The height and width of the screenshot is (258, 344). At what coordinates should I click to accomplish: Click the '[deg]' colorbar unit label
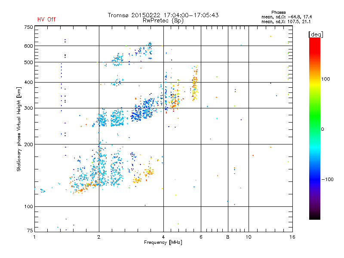point(316,34)
